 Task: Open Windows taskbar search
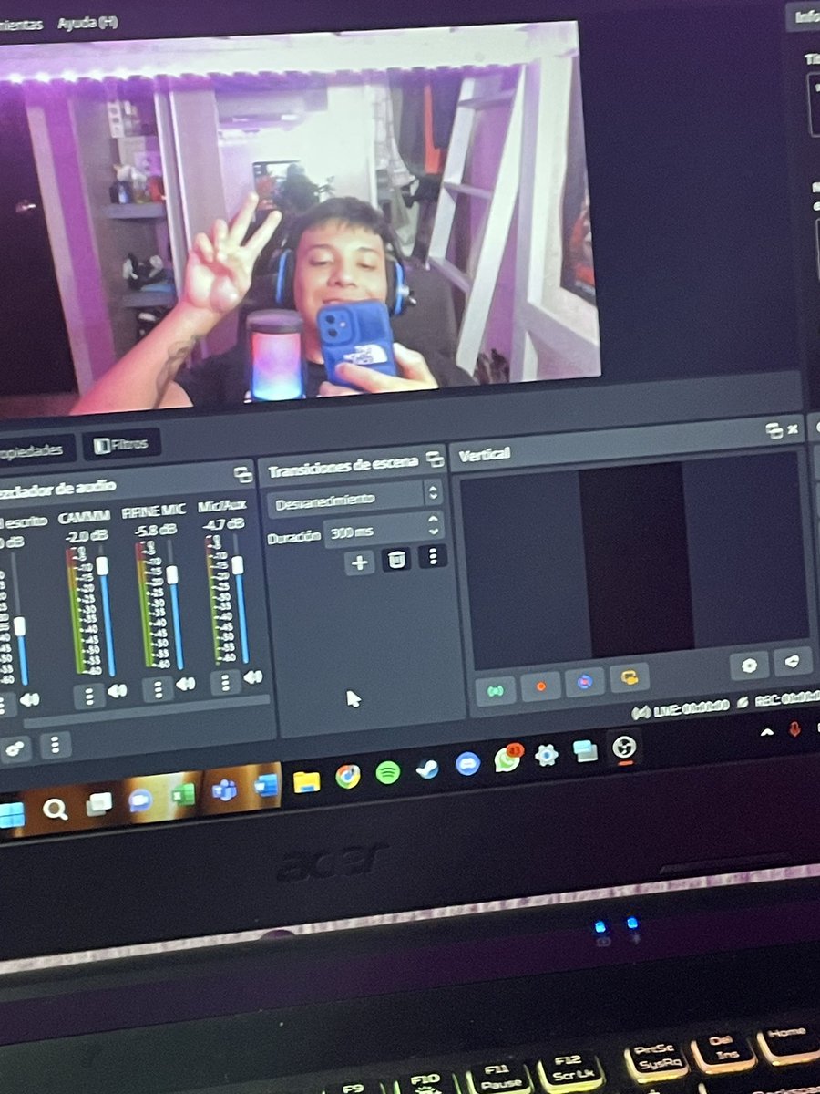tap(55, 809)
